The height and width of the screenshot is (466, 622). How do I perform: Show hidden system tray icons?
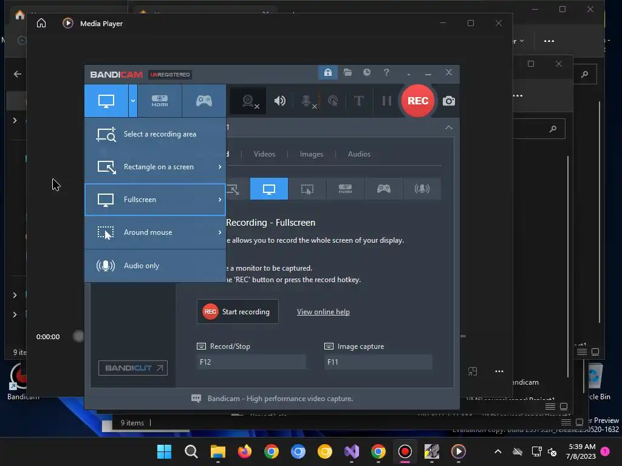(498, 451)
